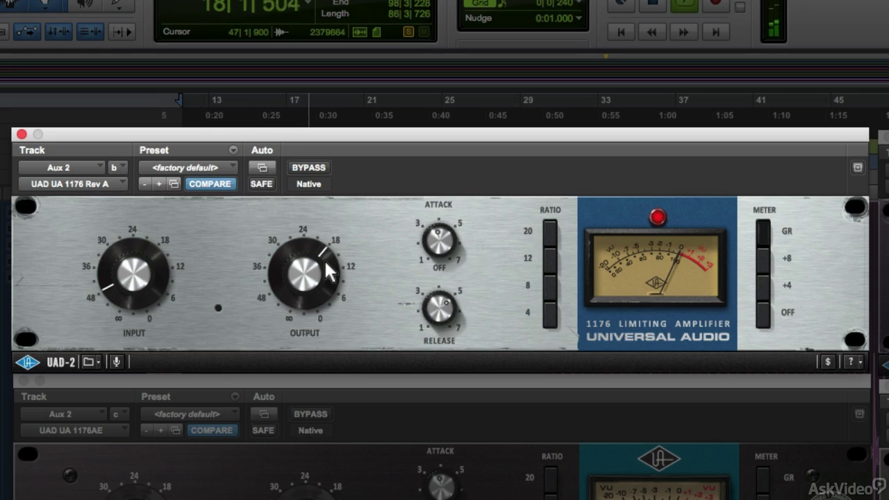The image size is (889, 500).
Task: Toggle SAFE automation on the Rev A plugin
Action: pyautogui.click(x=261, y=184)
